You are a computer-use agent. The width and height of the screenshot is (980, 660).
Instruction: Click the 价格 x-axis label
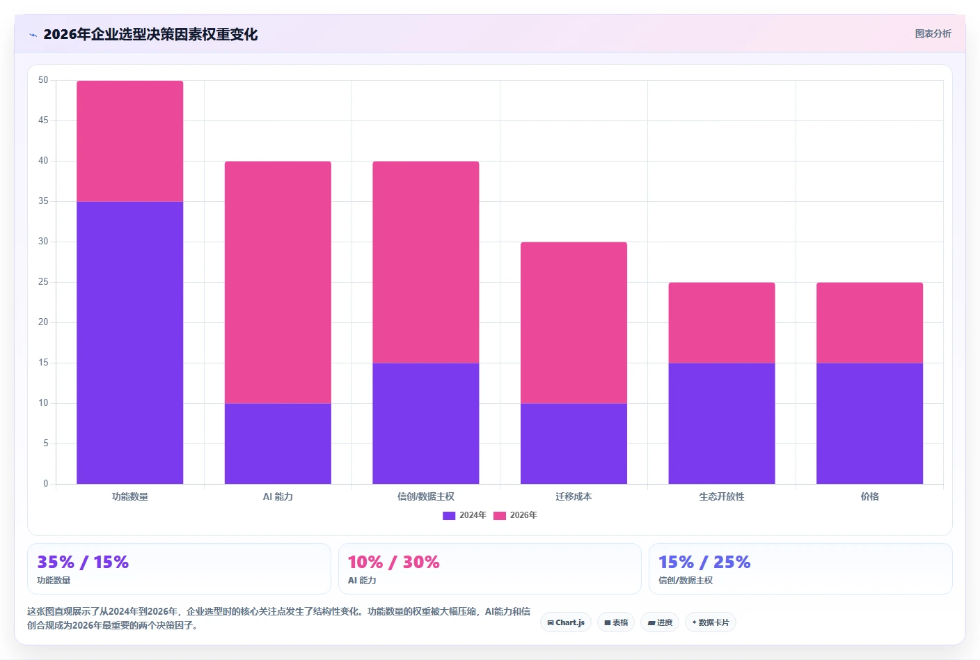click(x=869, y=496)
